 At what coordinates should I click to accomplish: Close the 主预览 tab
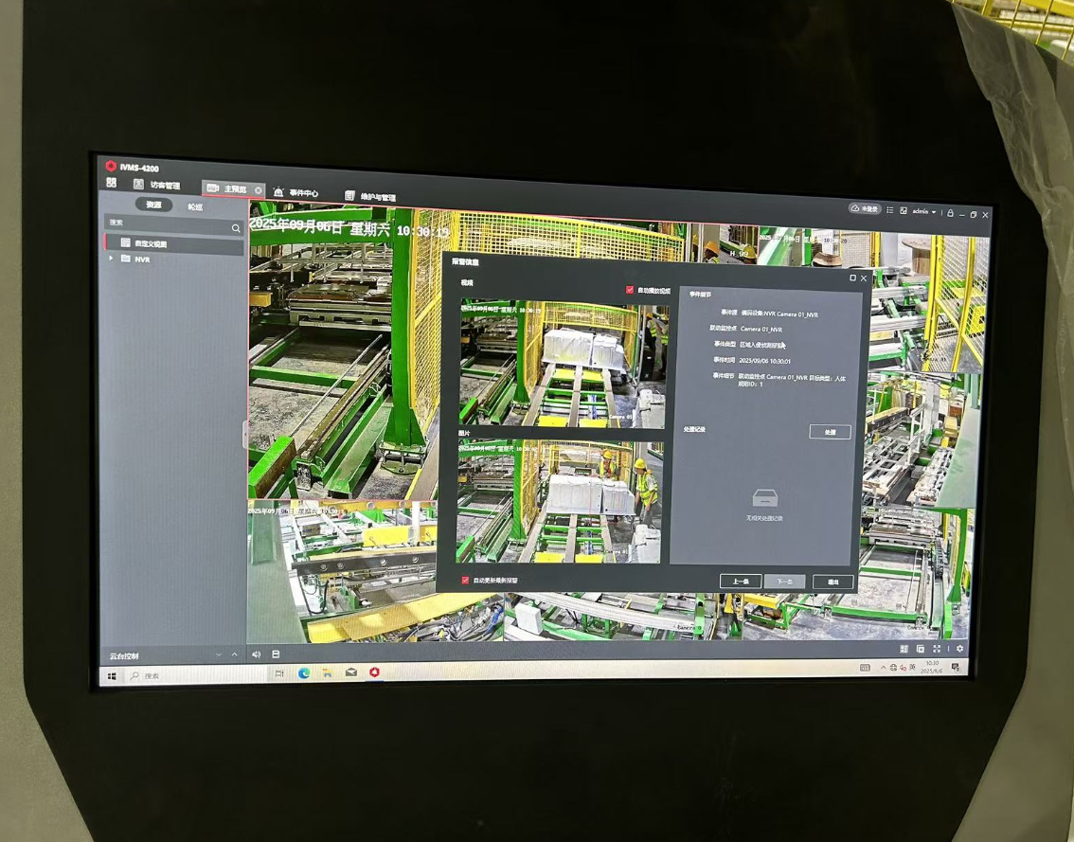[x=258, y=190]
